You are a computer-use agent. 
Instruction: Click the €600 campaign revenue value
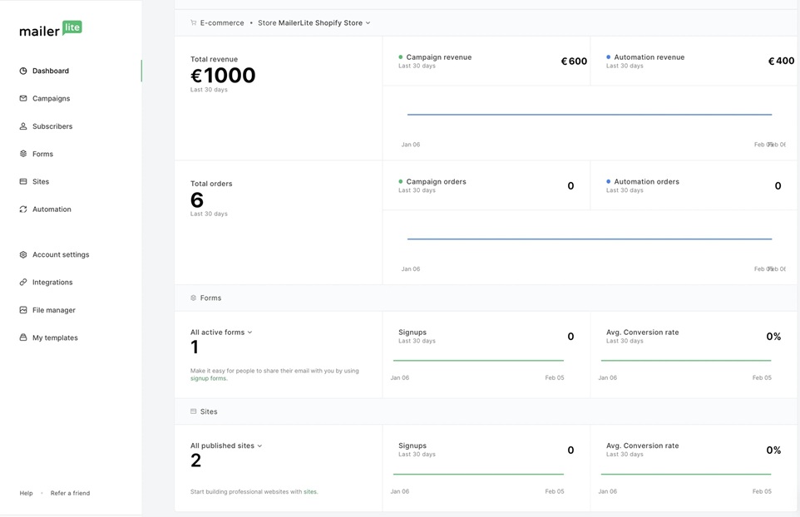[x=574, y=62]
